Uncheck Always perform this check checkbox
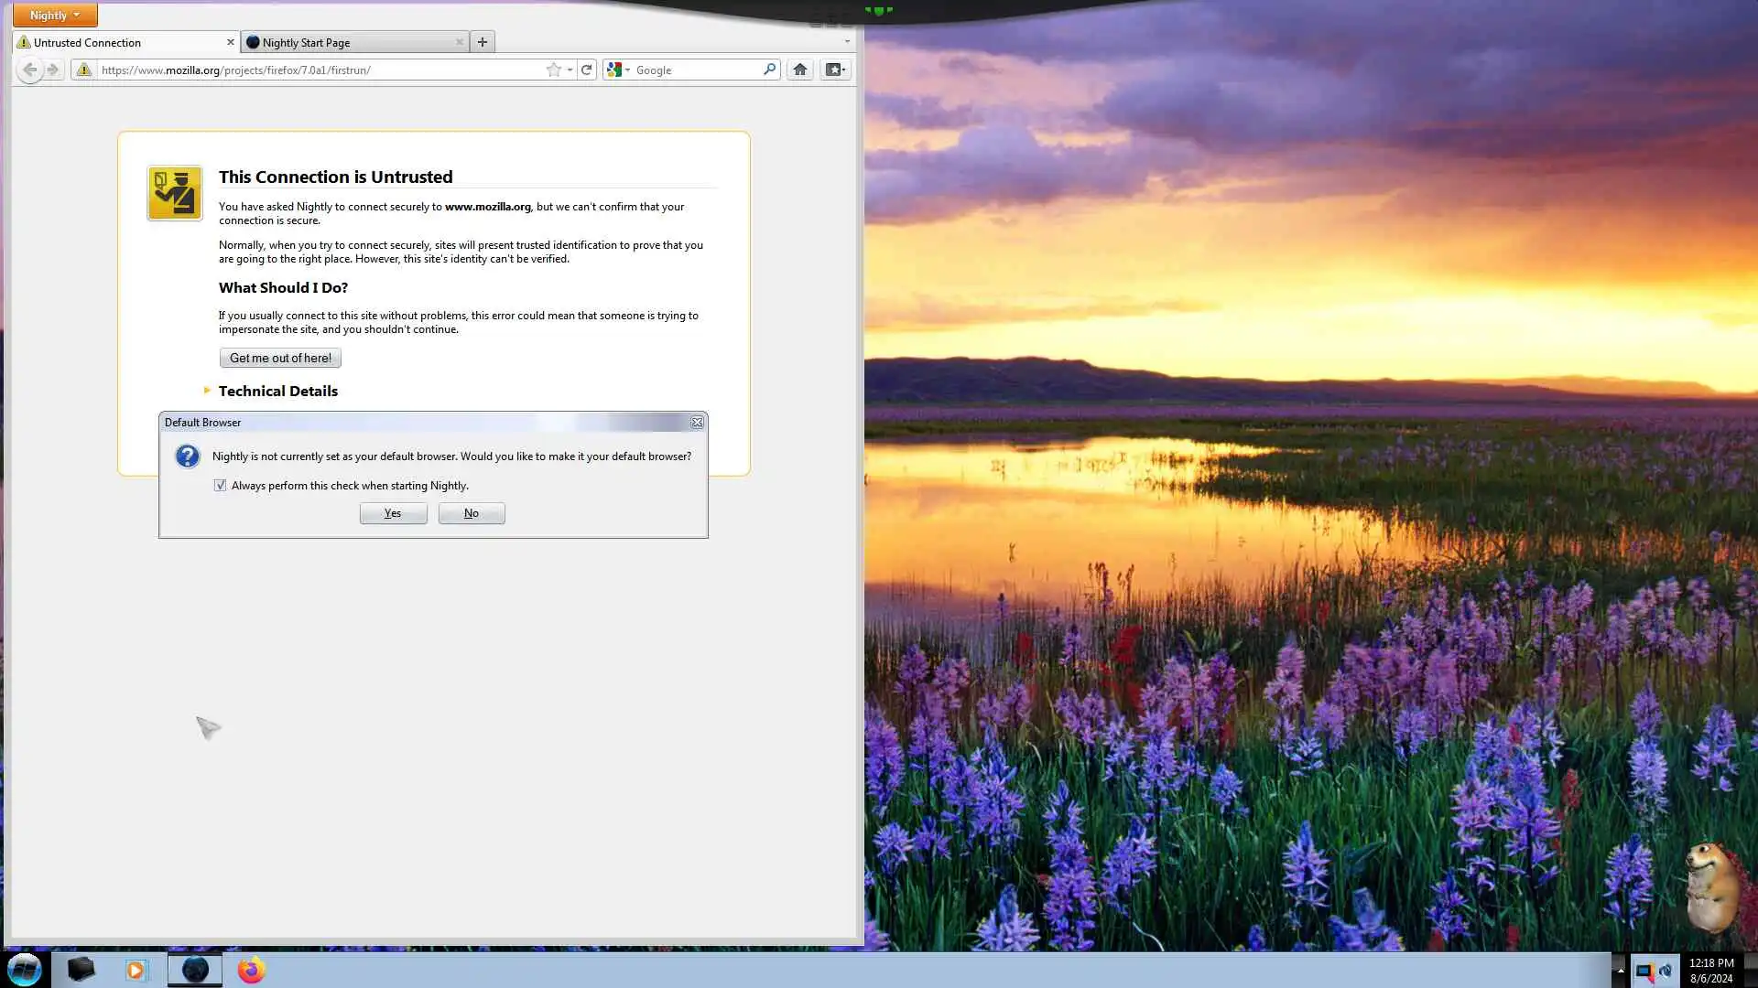Screen dimensions: 1758x988 220,486
